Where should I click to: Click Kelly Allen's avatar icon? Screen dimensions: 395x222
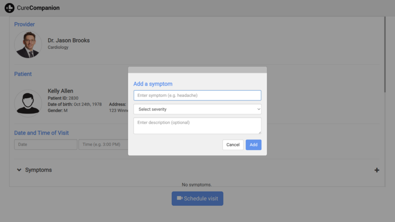click(x=28, y=103)
